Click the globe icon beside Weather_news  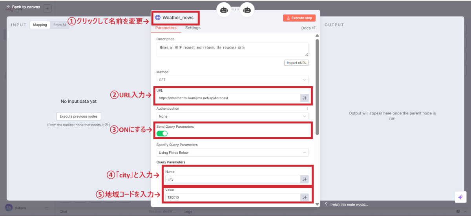click(x=158, y=18)
